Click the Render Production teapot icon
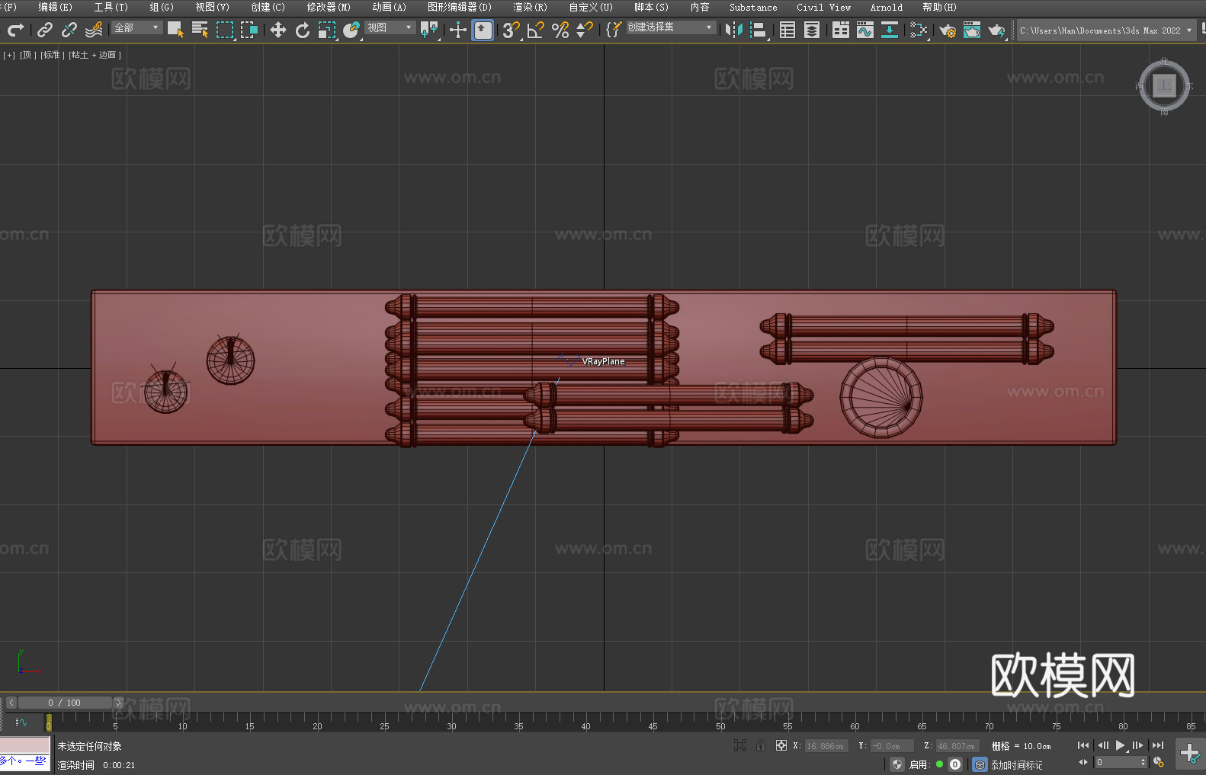 996,30
